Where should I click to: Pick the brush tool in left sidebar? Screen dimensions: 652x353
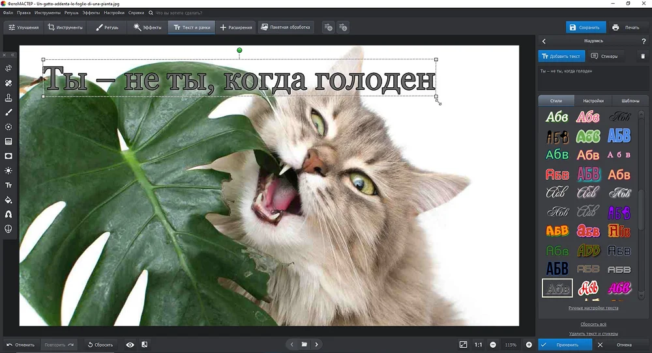pos(8,113)
